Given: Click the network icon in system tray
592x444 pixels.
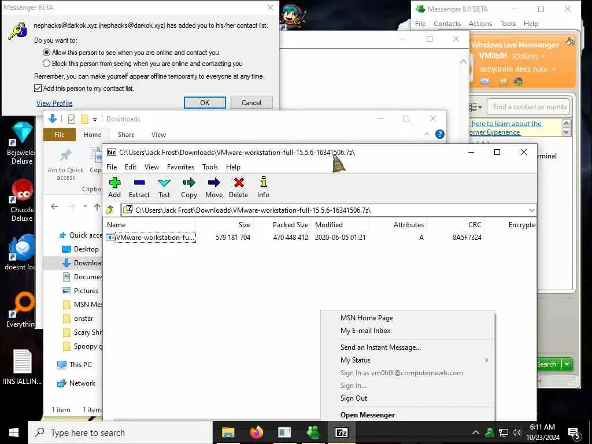Looking at the screenshot, I should [x=504, y=432].
